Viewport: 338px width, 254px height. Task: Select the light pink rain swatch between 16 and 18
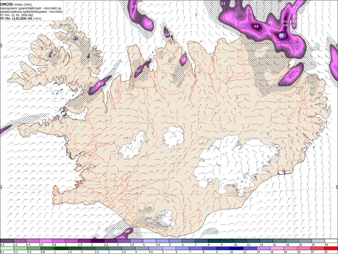(277, 248)
